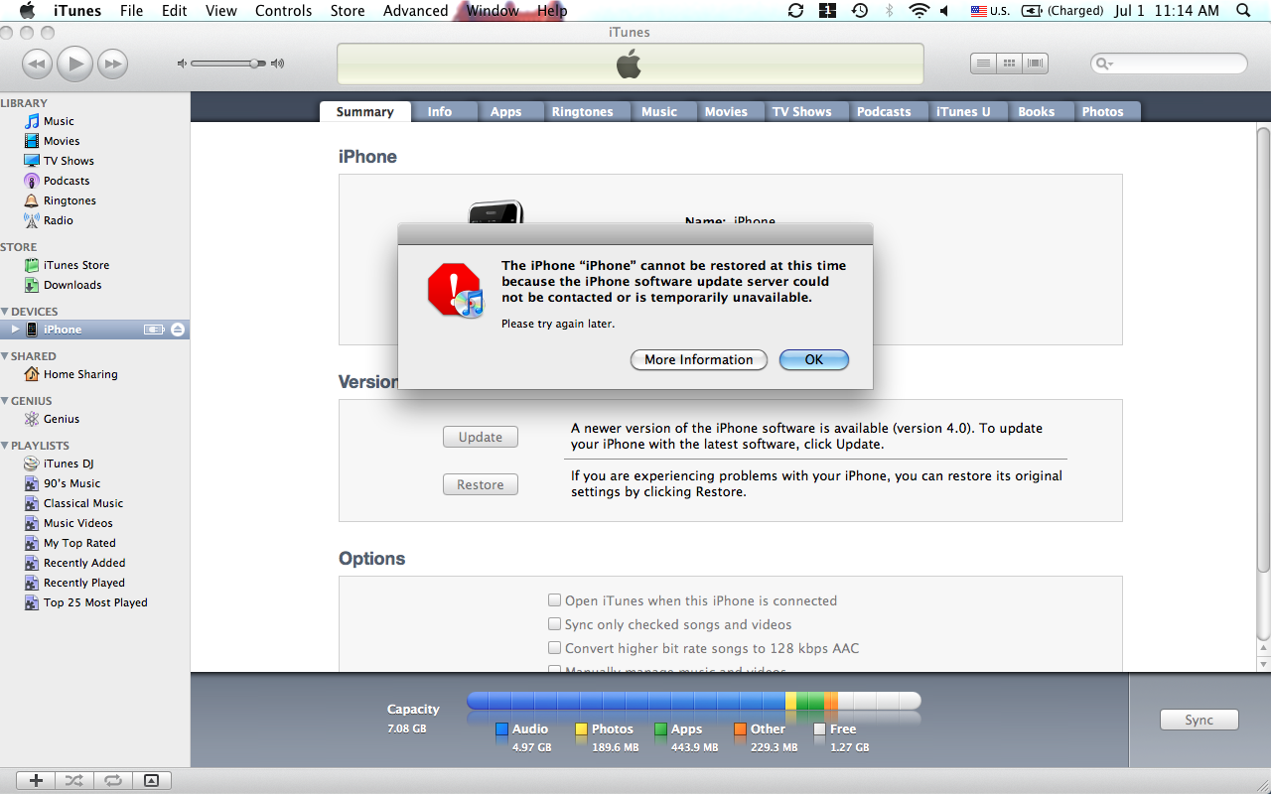1271x794 pixels.
Task: Enable Sync only checked songs and videos
Action: click(555, 624)
